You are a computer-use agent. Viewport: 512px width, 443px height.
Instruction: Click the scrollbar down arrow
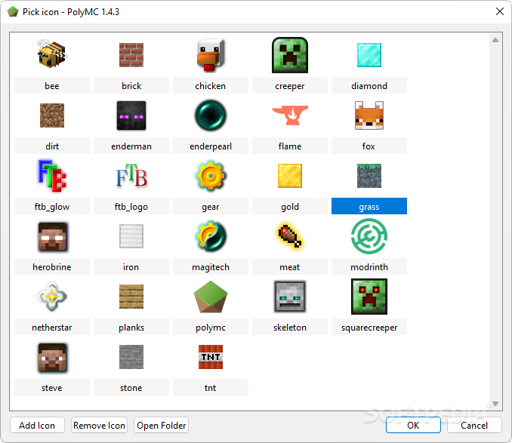(495, 404)
